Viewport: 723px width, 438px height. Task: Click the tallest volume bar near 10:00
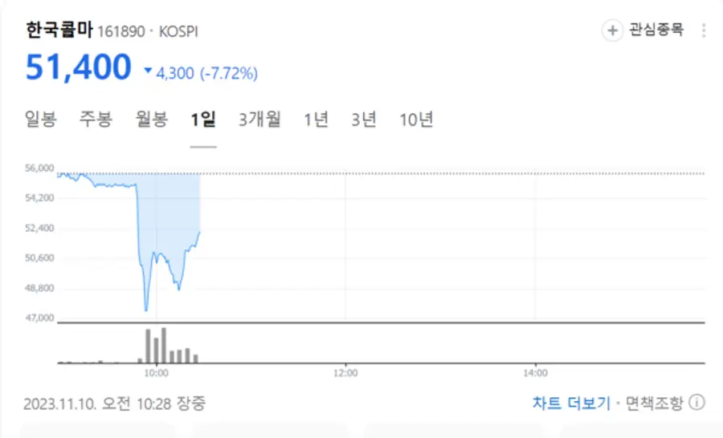pos(163,345)
